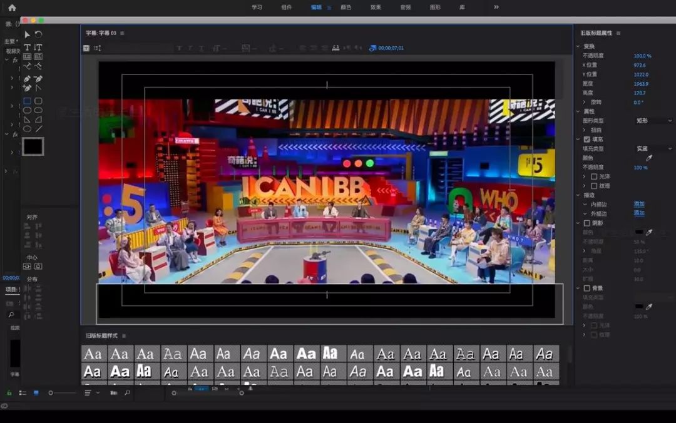Choose the Pen tool

(x=27, y=79)
